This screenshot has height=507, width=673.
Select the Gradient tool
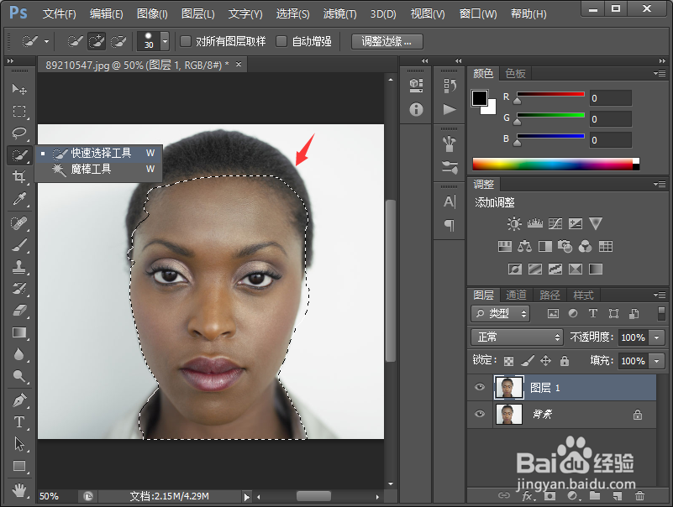click(x=18, y=332)
